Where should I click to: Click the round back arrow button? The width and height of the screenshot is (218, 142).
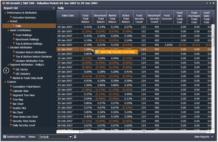click(7, 71)
